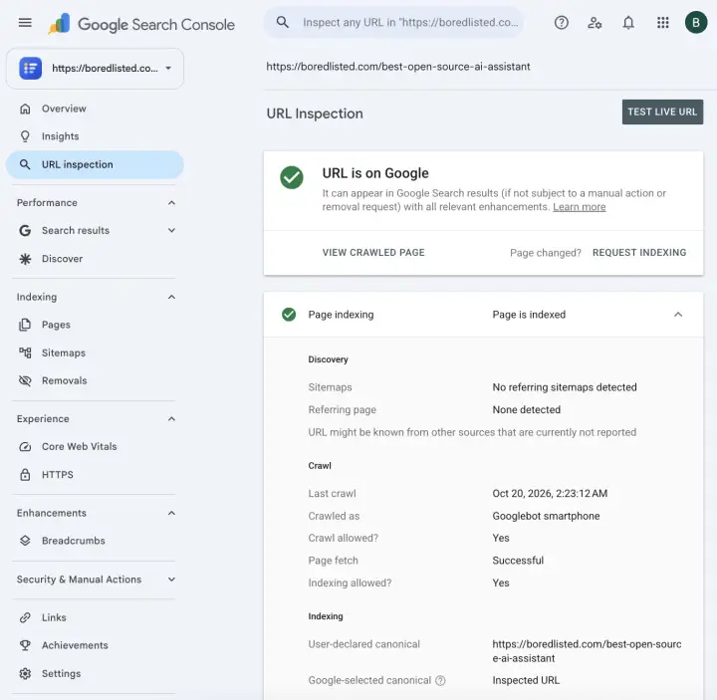Click the Overview home icon

pos(25,109)
